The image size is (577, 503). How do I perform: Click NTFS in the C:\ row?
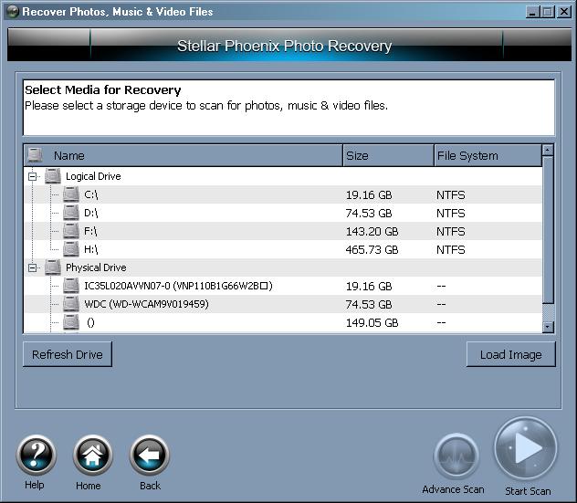coord(451,194)
